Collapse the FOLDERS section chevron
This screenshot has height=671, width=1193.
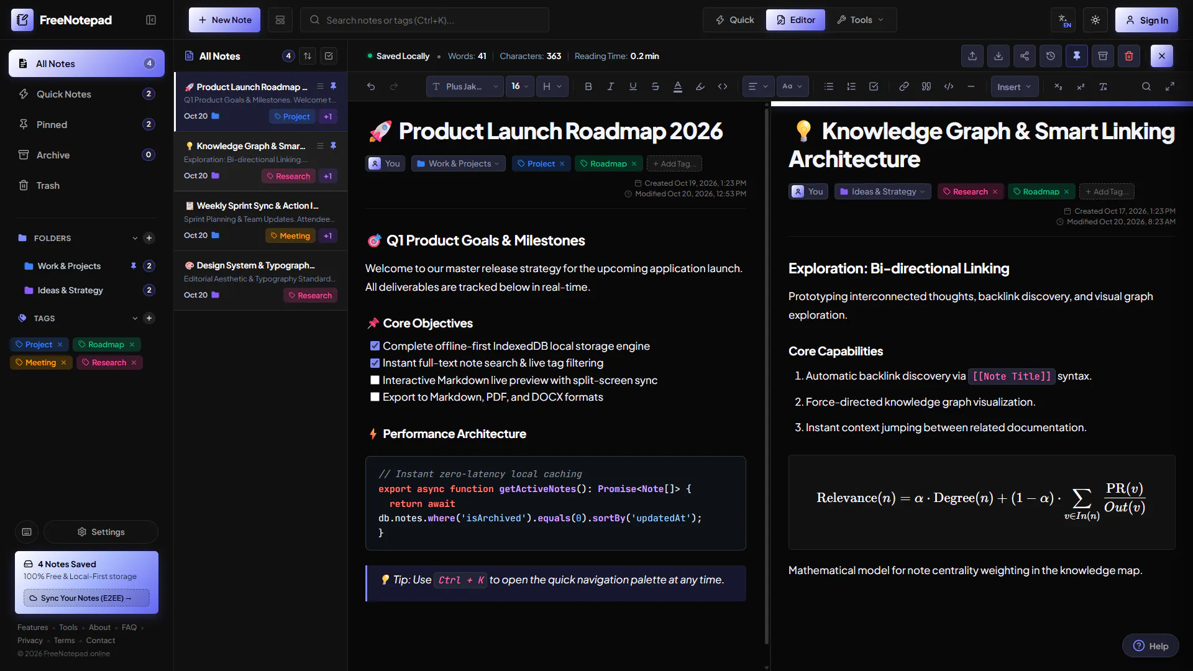click(x=135, y=238)
